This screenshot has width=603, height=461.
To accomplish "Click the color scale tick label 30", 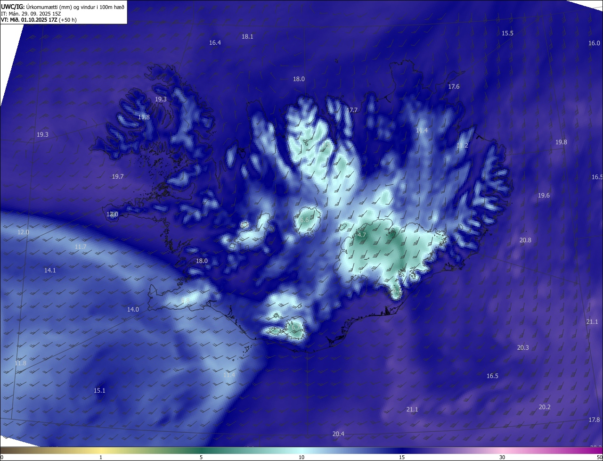I will [x=502, y=457].
